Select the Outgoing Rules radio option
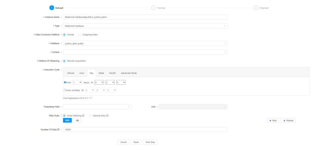The width and height of the screenshot is (316, 147). coord(80,35)
